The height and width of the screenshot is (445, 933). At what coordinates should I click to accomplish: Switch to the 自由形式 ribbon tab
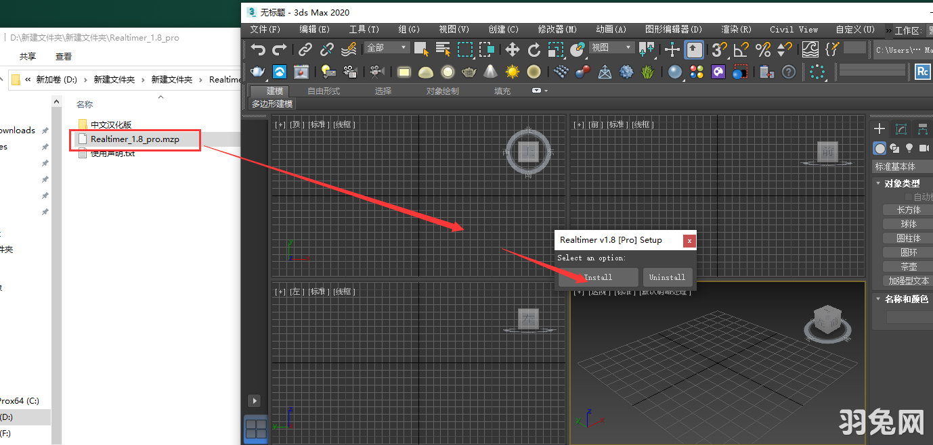click(x=323, y=90)
